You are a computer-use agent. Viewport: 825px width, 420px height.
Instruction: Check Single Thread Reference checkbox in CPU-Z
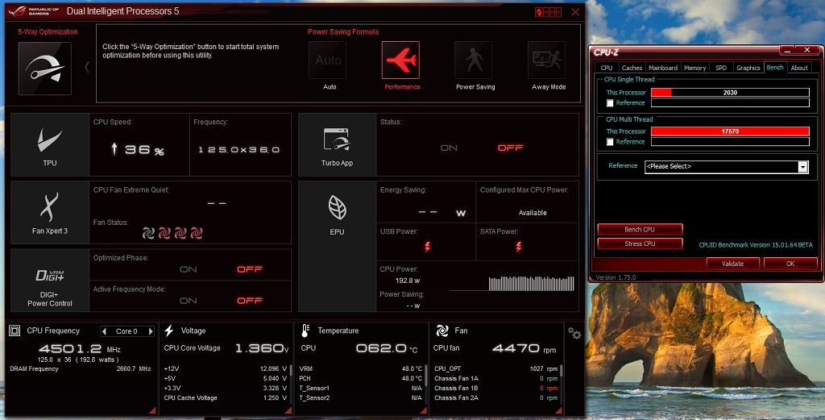610,103
